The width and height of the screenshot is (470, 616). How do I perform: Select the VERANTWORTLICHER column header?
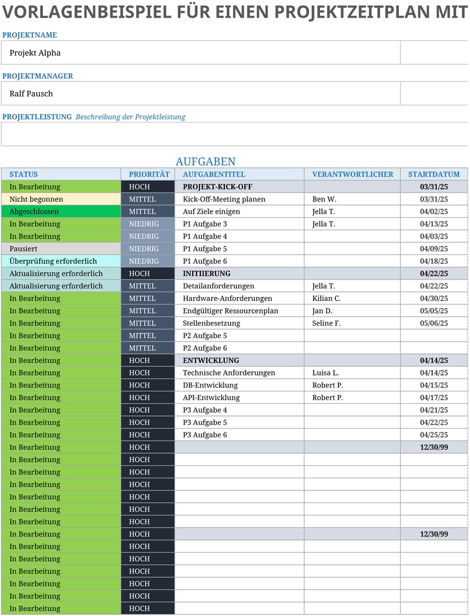tap(352, 174)
